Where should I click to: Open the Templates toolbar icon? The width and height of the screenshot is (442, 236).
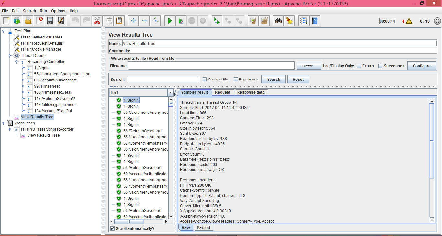click(17, 21)
